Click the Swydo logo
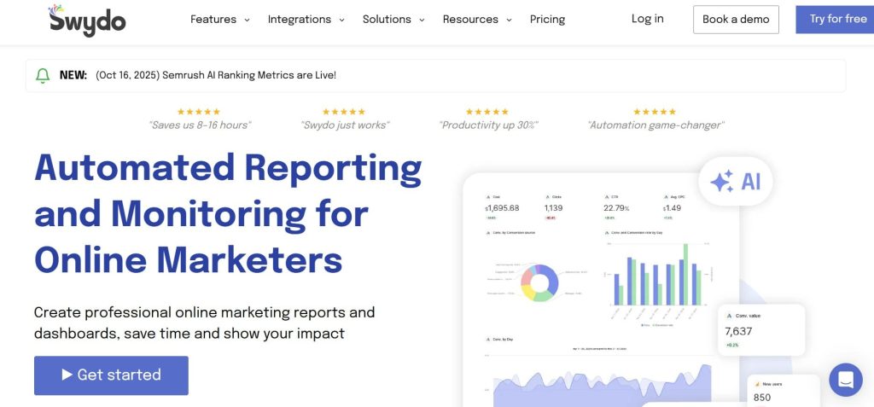 86,20
